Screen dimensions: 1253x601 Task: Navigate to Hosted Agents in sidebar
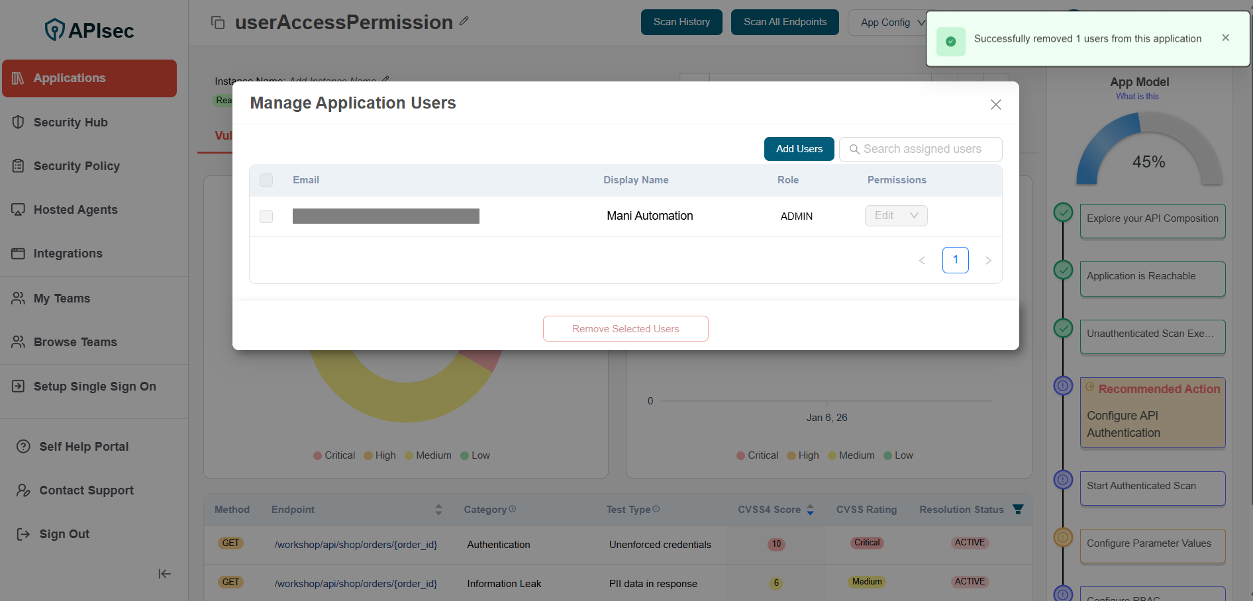pyautogui.click(x=75, y=210)
